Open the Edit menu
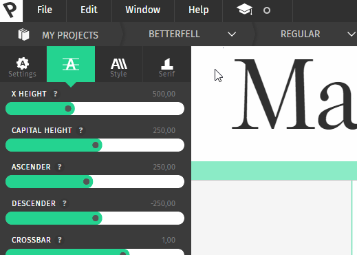 point(89,10)
